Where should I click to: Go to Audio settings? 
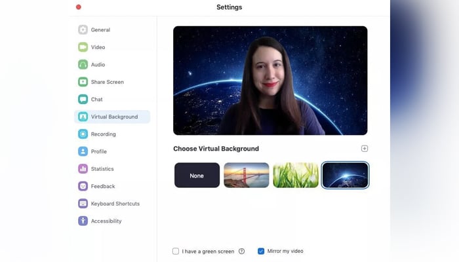click(x=98, y=65)
